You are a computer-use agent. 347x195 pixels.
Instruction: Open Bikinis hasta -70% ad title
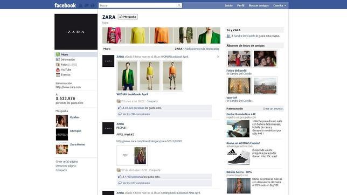coord(239,172)
